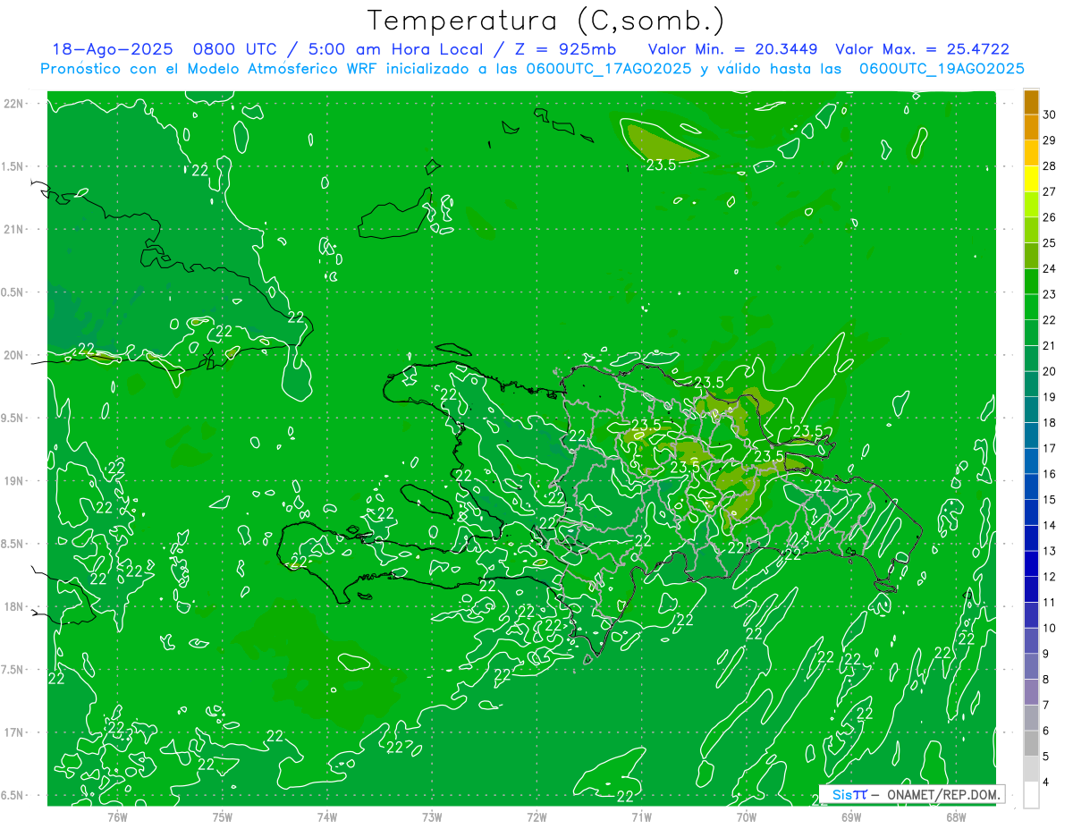The image size is (1073, 829).
Task: Click the color scale label "10"
Action: point(1050,629)
